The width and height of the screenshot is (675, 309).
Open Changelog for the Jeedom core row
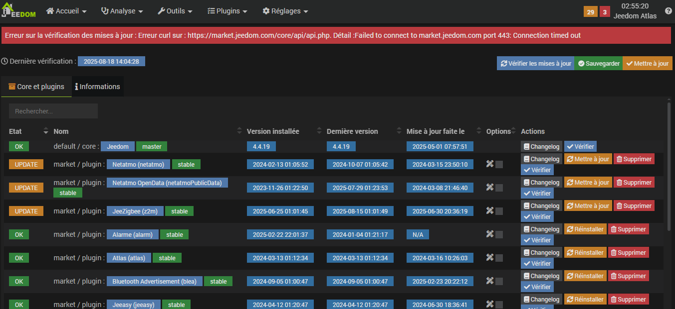(x=541, y=146)
